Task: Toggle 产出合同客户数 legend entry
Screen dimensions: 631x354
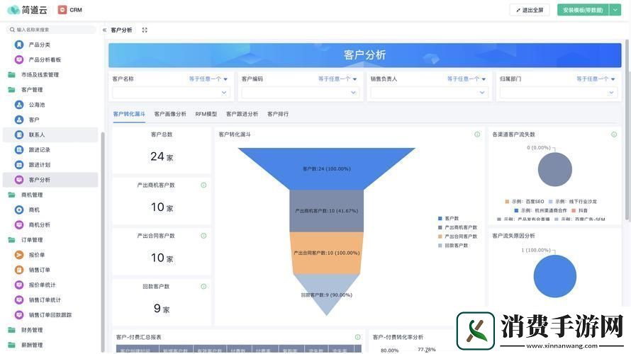Action: tap(457, 236)
